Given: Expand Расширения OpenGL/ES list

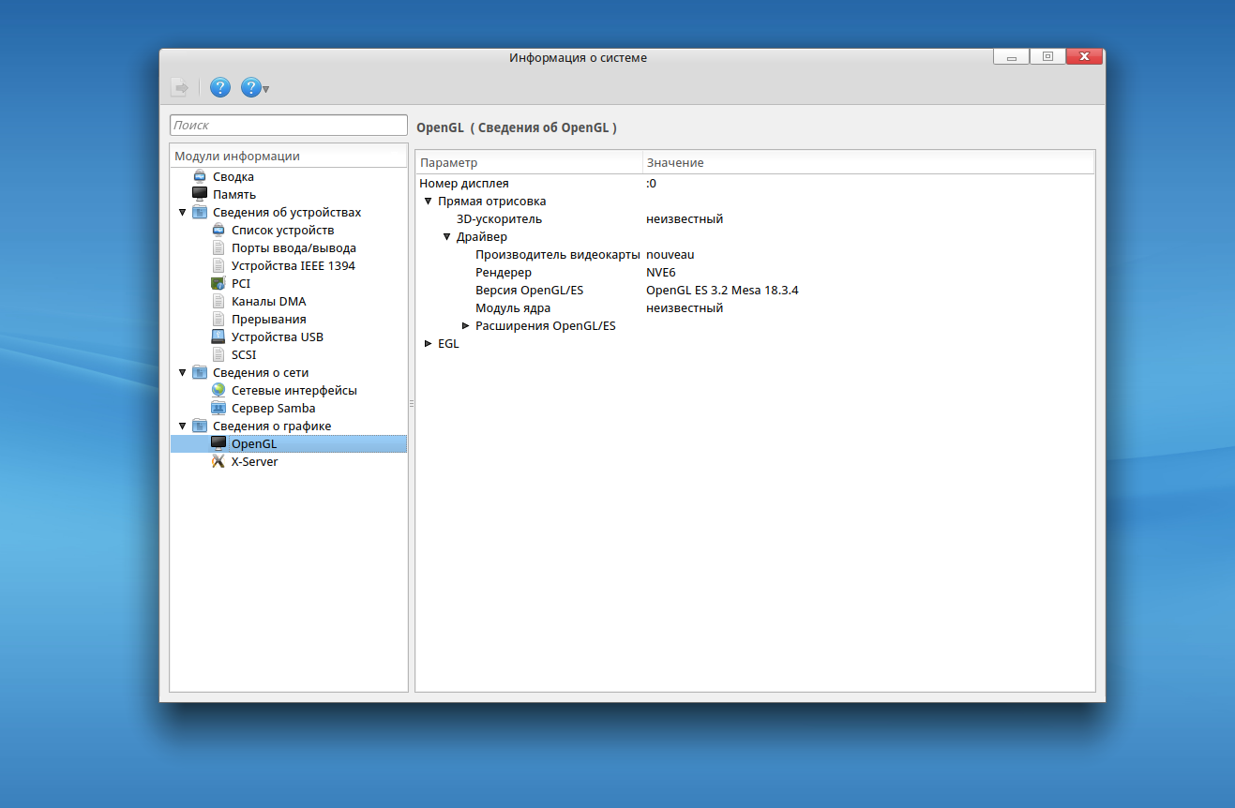Looking at the screenshot, I should pos(466,326).
